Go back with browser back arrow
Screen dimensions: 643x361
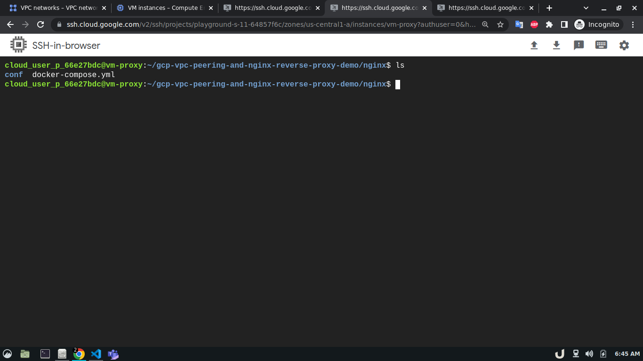(10, 24)
